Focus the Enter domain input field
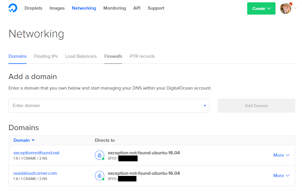The width and height of the screenshot is (302, 194). click(x=109, y=106)
